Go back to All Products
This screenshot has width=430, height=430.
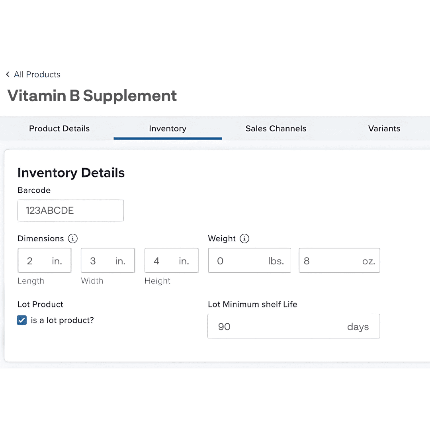(x=37, y=74)
